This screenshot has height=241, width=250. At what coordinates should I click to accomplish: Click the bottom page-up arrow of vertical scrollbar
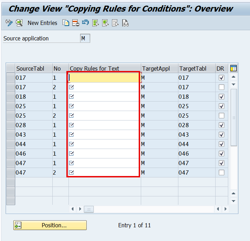tap(233, 194)
